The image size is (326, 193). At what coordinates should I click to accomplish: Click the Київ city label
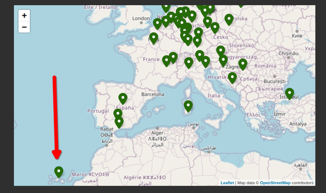coord(297,36)
